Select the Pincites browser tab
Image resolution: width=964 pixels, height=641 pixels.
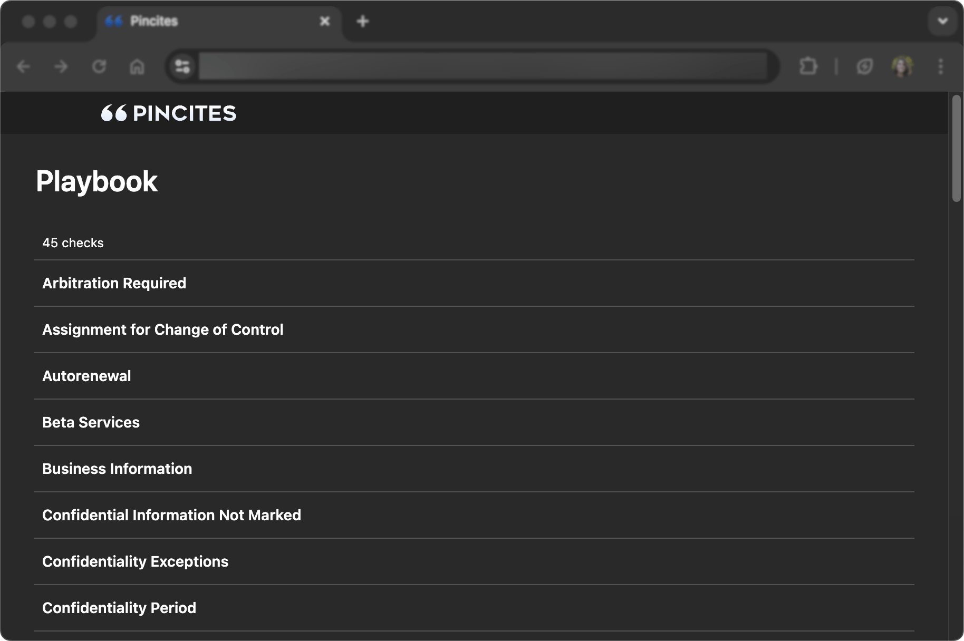(211, 21)
